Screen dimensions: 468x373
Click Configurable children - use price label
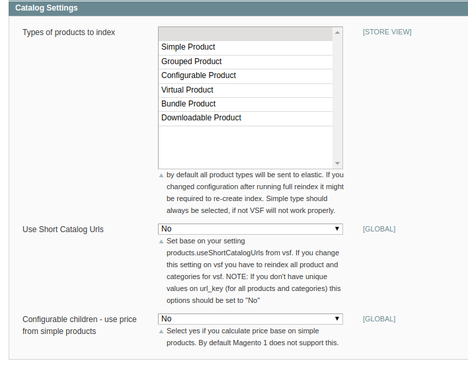(79, 325)
